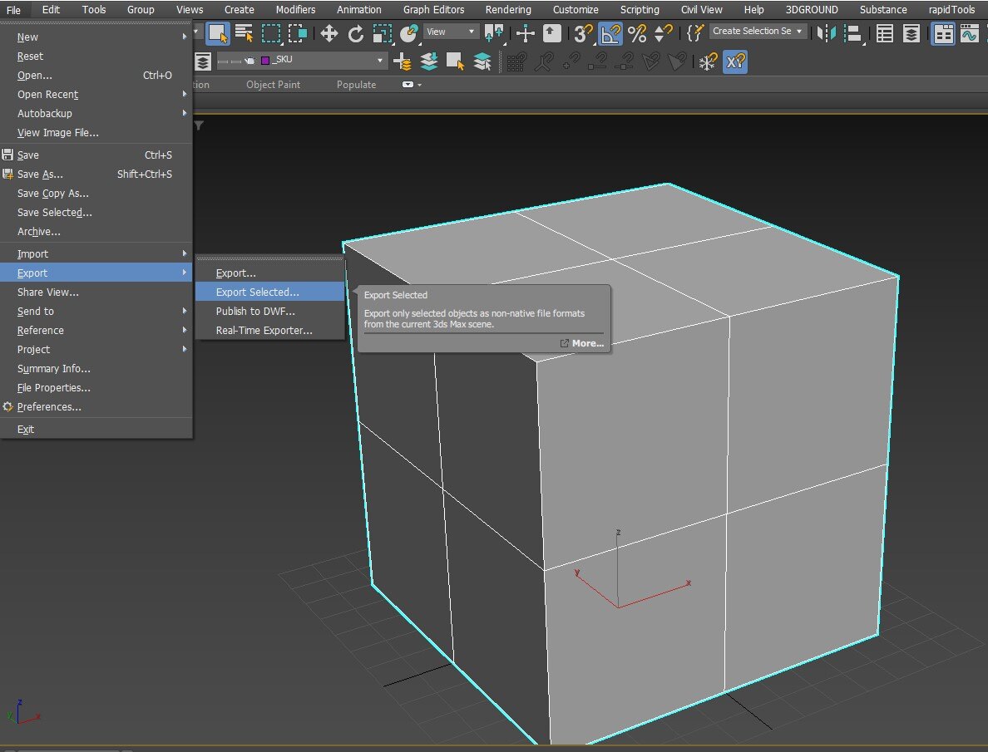Open the Reference Coordinate System View dropdown
The image size is (988, 752).
[449, 31]
